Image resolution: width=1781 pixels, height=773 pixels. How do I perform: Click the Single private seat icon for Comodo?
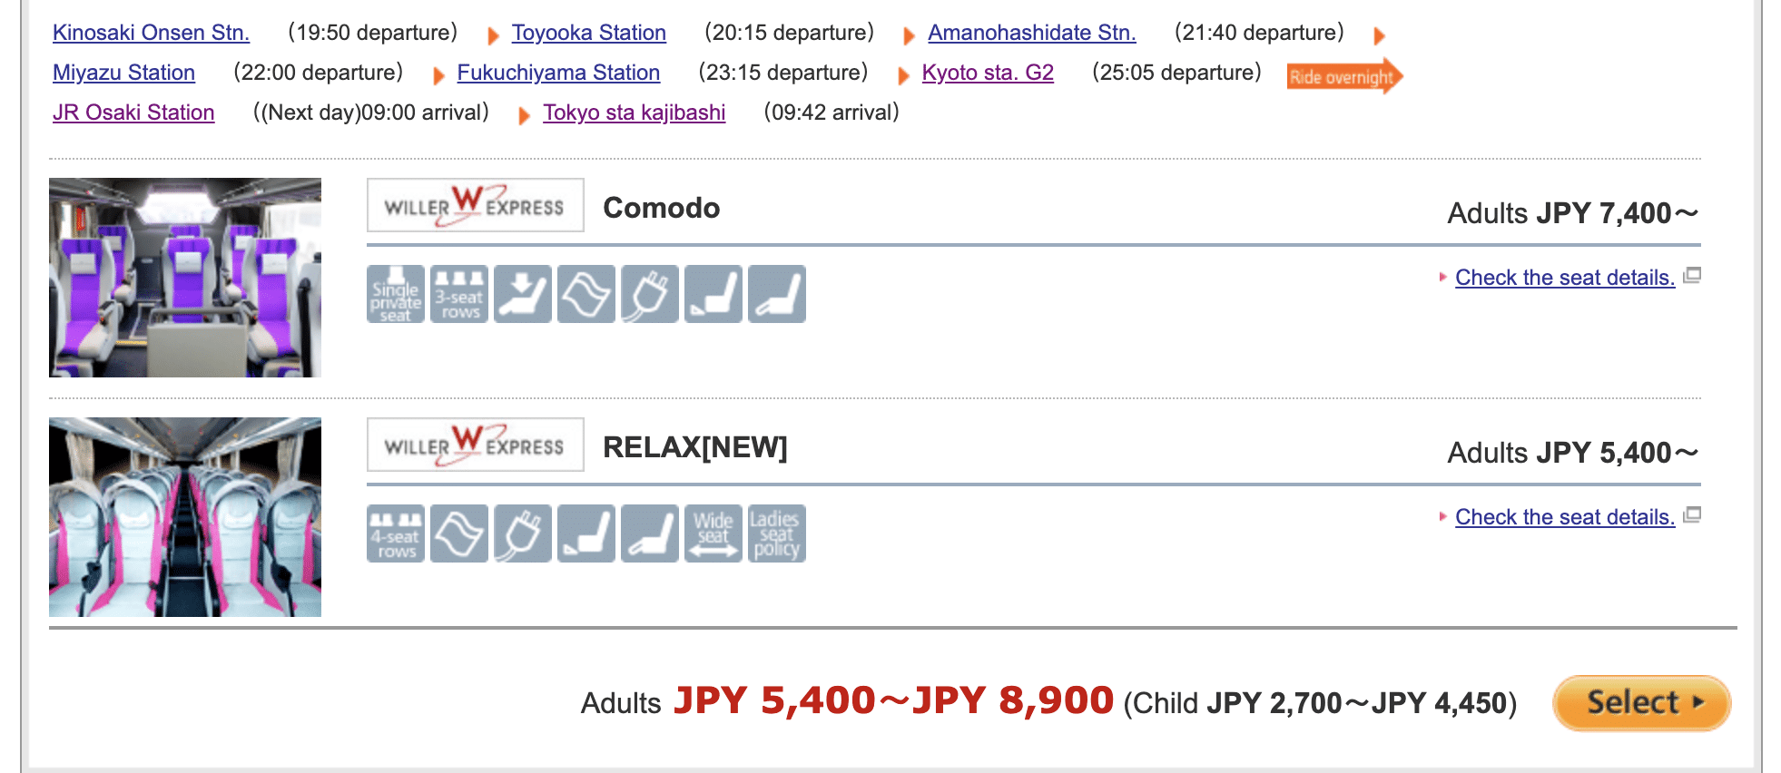pyautogui.click(x=396, y=294)
